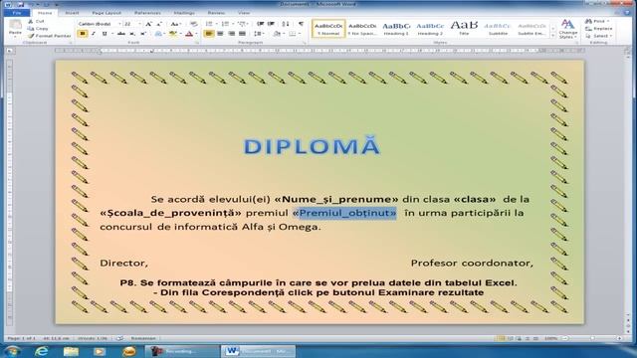Open the File tab
Image resolution: width=637 pixels, height=358 pixels.
click(17, 13)
